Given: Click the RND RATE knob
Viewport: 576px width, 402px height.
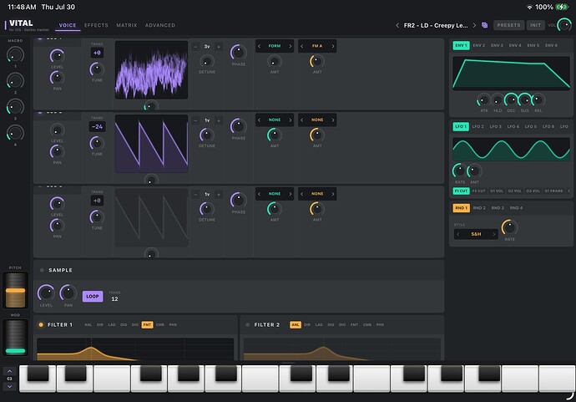Looking at the screenshot, I should coord(509,227).
